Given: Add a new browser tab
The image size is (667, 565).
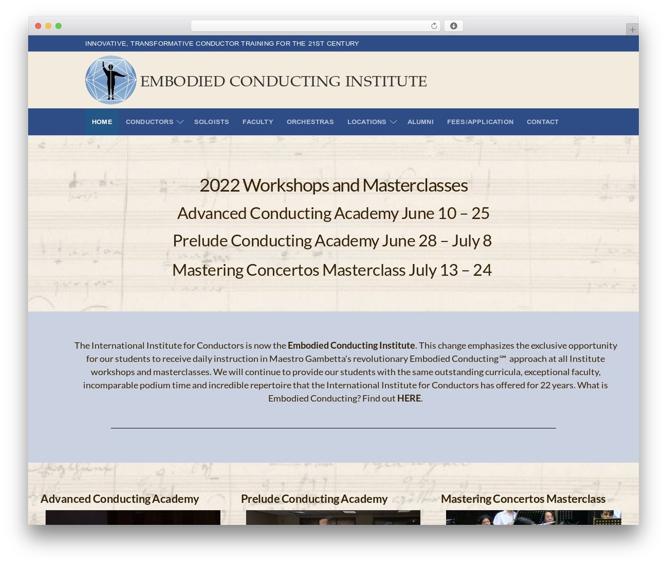Looking at the screenshot, I should point(632,30).
